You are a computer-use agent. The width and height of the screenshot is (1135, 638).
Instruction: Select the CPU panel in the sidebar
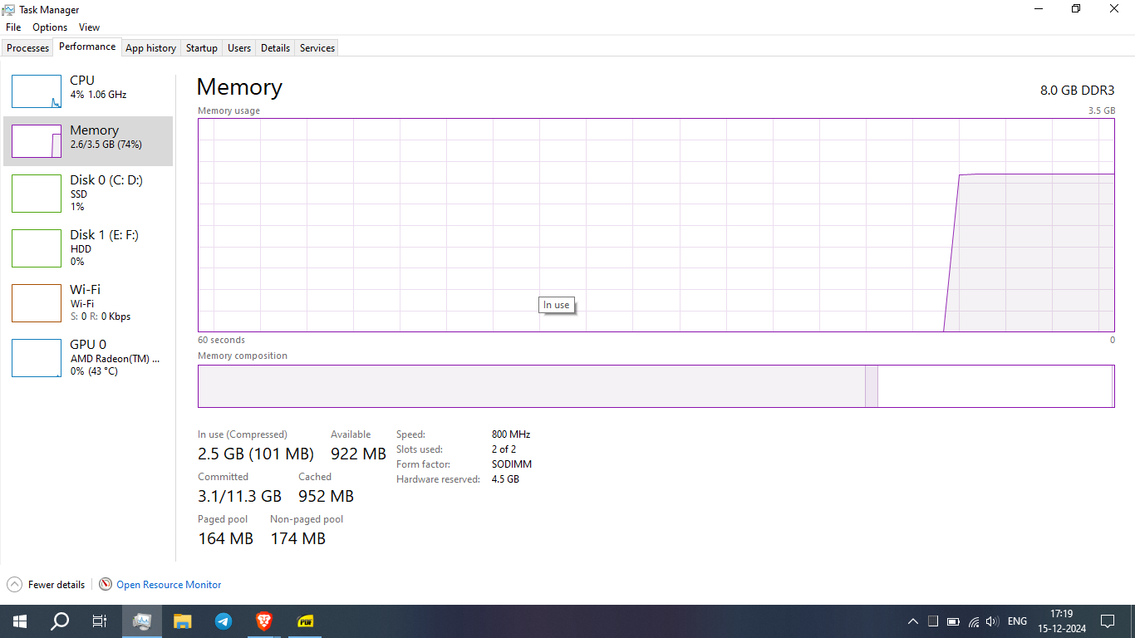(x=88, y=86)
